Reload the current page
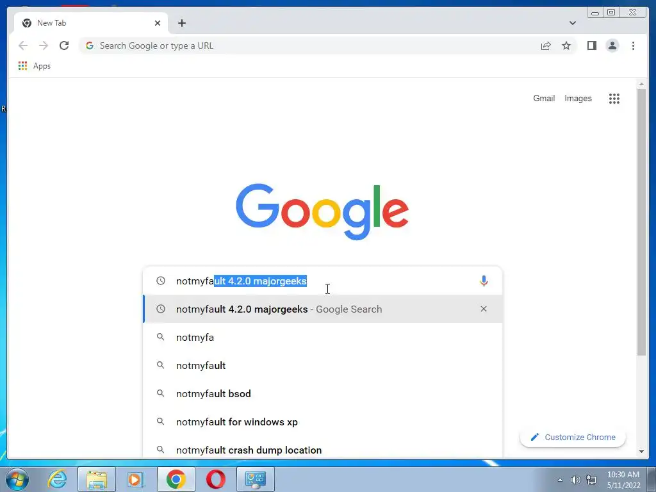656x492 pixels. (x=64, y=45)
